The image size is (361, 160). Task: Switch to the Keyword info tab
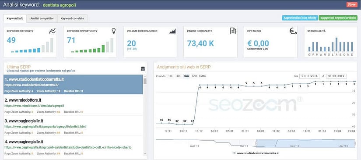15,18
